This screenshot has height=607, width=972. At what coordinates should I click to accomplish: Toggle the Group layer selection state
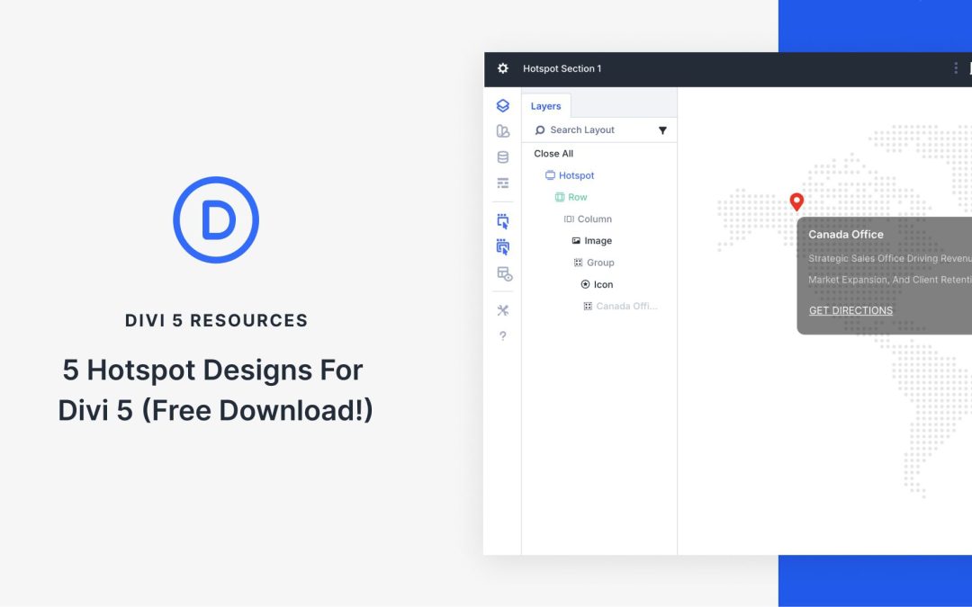599,262
